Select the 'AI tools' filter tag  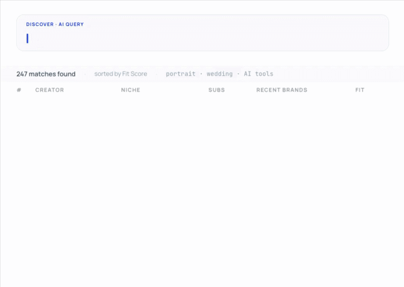point(259,74)
